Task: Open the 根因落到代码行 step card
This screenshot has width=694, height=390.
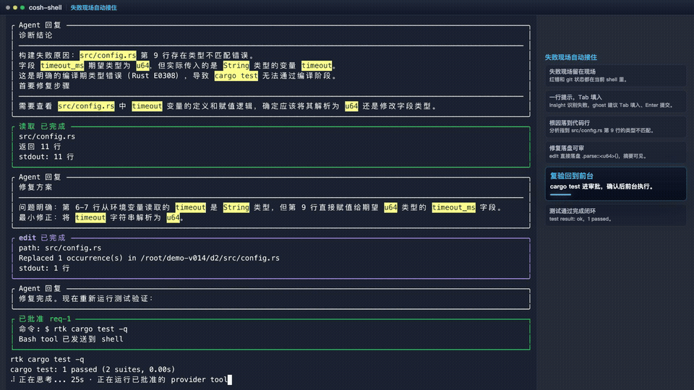Action: (615, 126)
